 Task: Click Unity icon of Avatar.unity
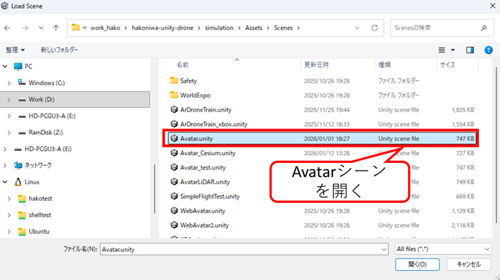[174, 138]
